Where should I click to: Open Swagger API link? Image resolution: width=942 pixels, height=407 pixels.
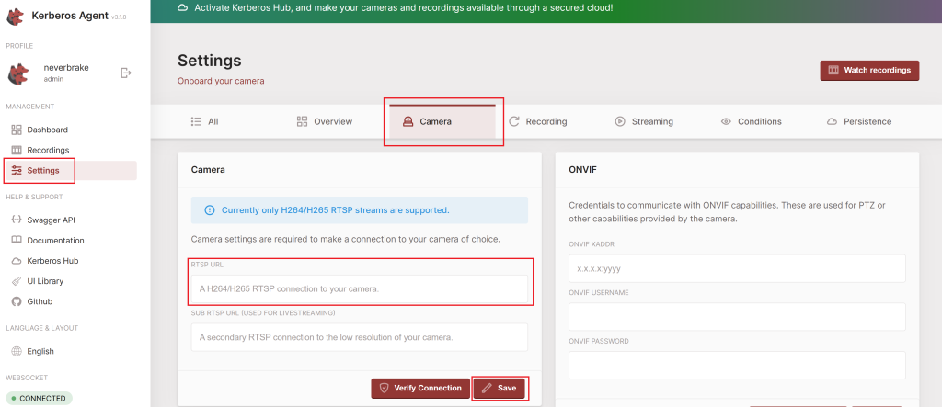tap(51, 220)
